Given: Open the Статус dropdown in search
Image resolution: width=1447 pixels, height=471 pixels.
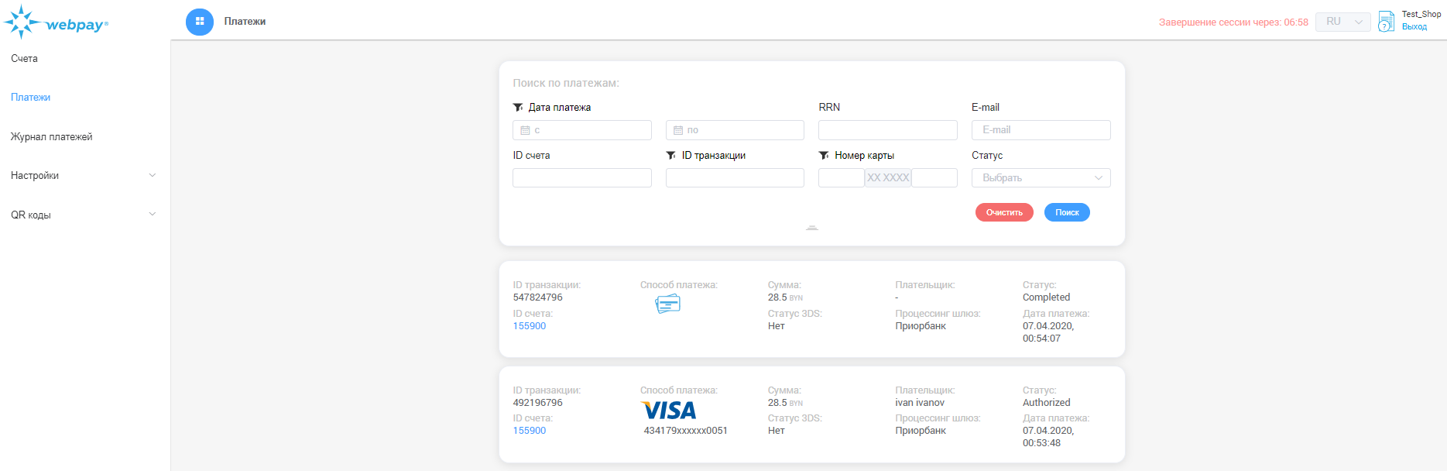Looking at the screenshot, I should (1041, 178).
